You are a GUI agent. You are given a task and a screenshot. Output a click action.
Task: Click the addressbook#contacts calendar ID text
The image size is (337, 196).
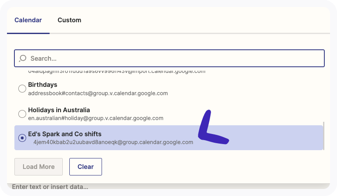click(x=98, y=93)
